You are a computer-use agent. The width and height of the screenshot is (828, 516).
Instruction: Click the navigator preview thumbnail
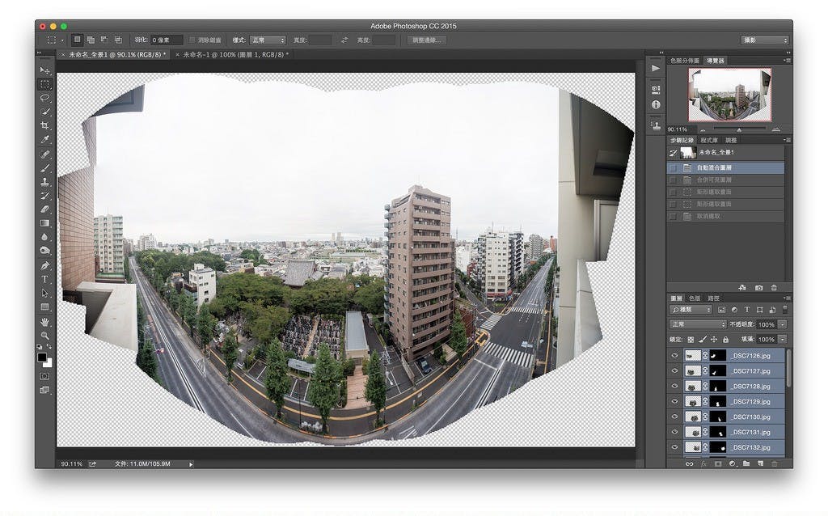[x=729, y=94]
